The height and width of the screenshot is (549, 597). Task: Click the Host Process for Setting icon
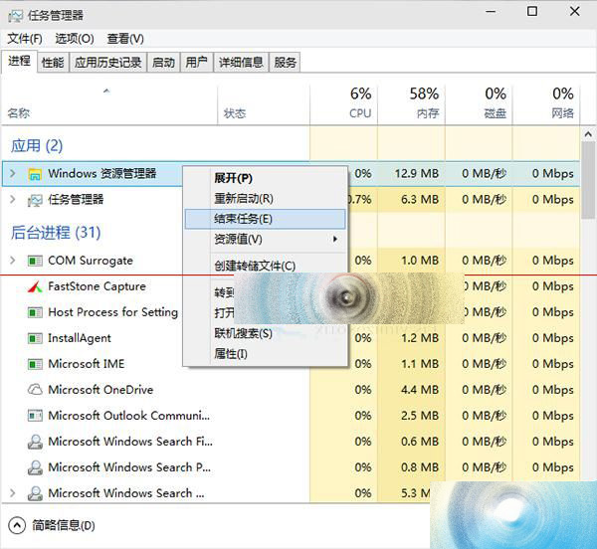35,312
